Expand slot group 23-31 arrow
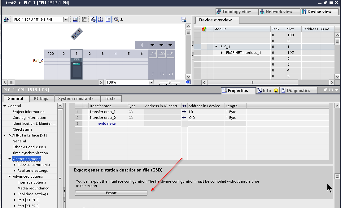The width and height of the screenshot is (341, 208). (x=170, y=45)
